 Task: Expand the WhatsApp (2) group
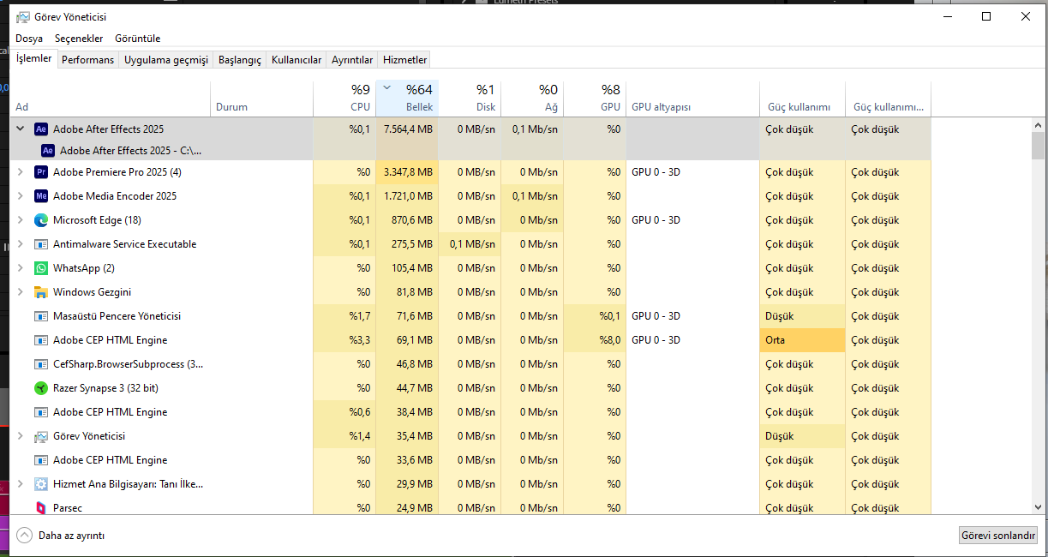pyautogui.click(x=21, y=268)
